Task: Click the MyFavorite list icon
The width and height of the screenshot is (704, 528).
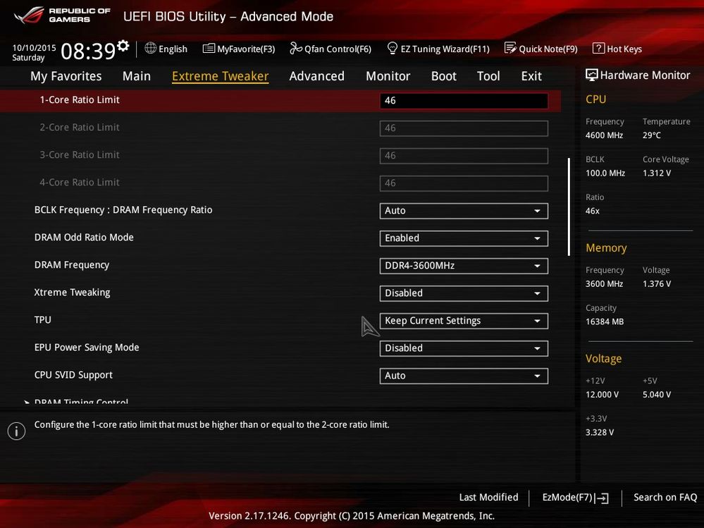Action: click(209, 48)
